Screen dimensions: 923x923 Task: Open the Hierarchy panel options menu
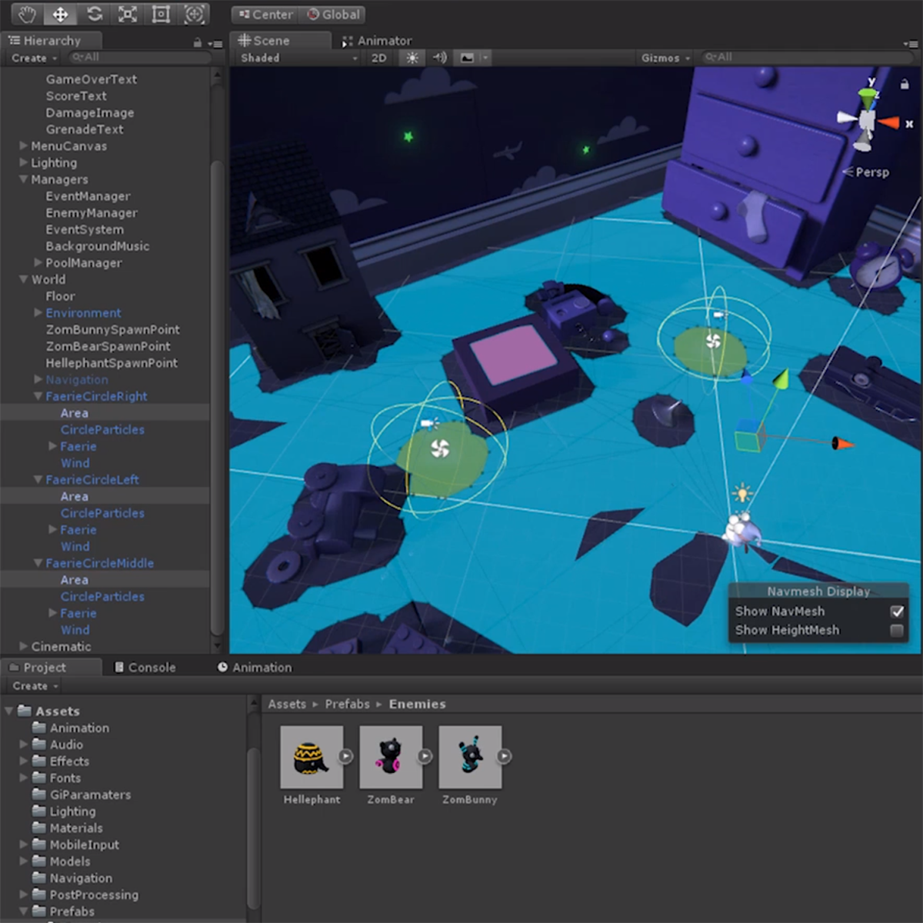(215, 44)
